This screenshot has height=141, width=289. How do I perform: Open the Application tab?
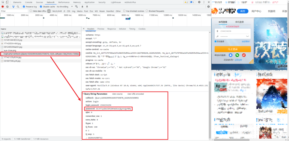coord(90,2)
